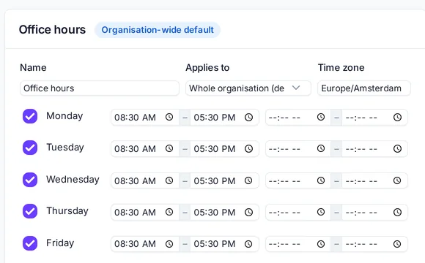Uncheck the Thursday checkbox
The width and height of the screenshot is (425, 263).
coord(30,211)
